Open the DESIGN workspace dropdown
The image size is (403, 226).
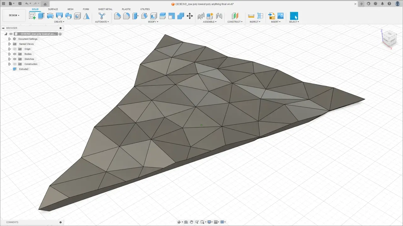pos(14,15)
